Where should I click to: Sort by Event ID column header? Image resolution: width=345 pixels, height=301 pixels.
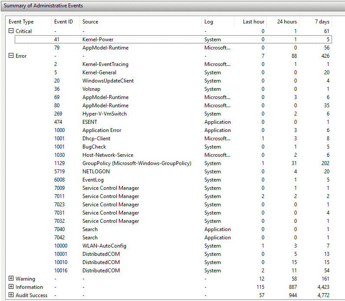[x=66, y=22]
